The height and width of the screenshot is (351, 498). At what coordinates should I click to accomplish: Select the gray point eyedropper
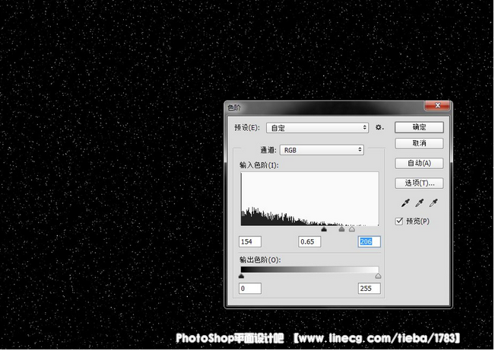tap(420, 203)
